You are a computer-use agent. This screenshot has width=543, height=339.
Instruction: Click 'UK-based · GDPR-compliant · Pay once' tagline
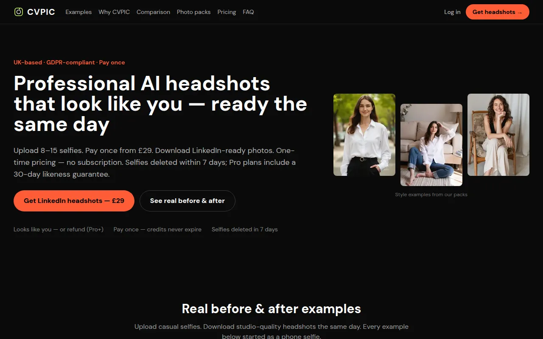(69, 62)
